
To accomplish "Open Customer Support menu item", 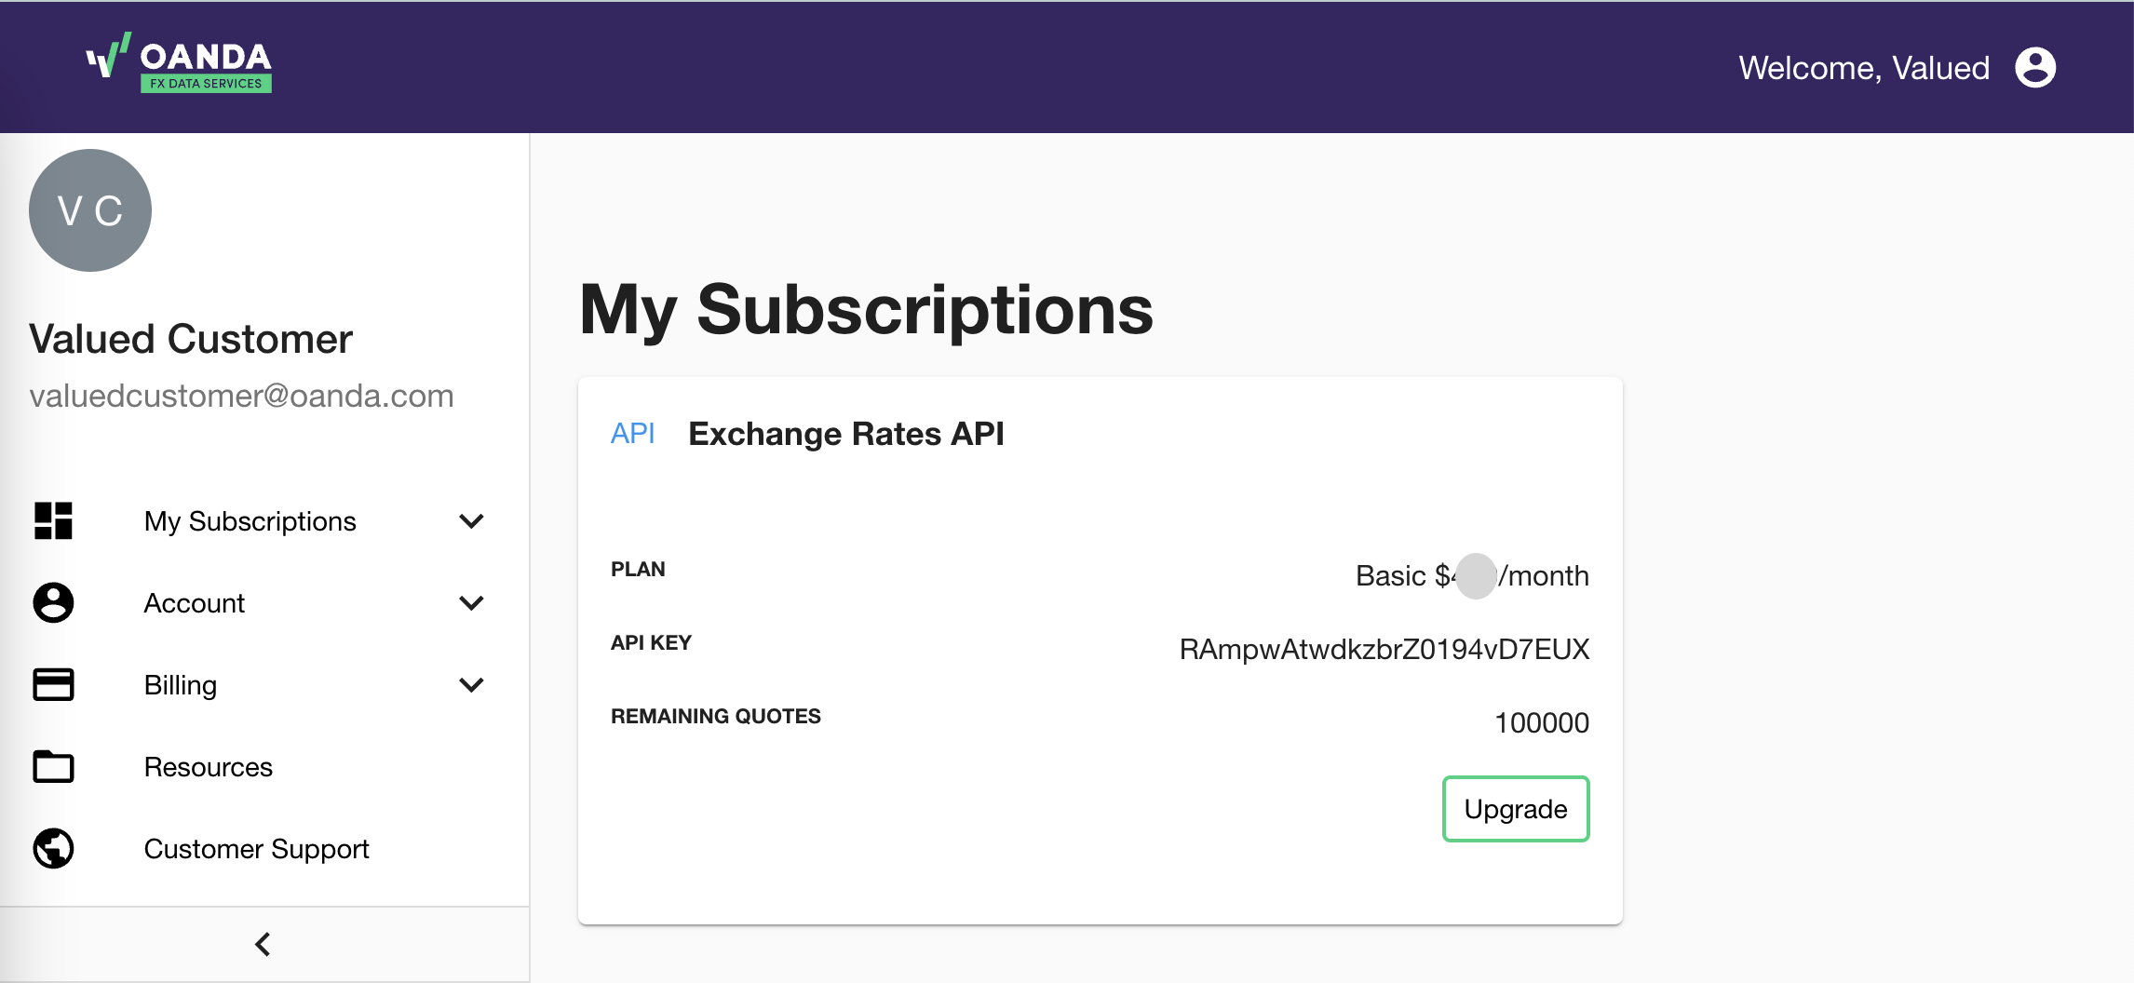I will pos(264,849).
